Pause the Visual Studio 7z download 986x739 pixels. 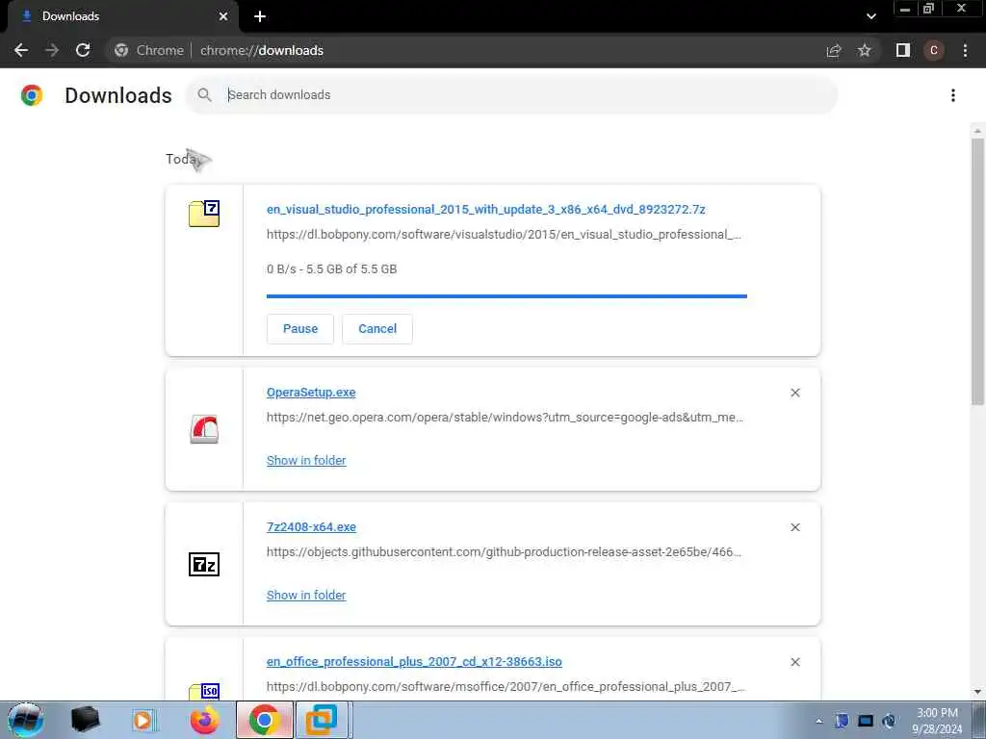click(300, 329)
